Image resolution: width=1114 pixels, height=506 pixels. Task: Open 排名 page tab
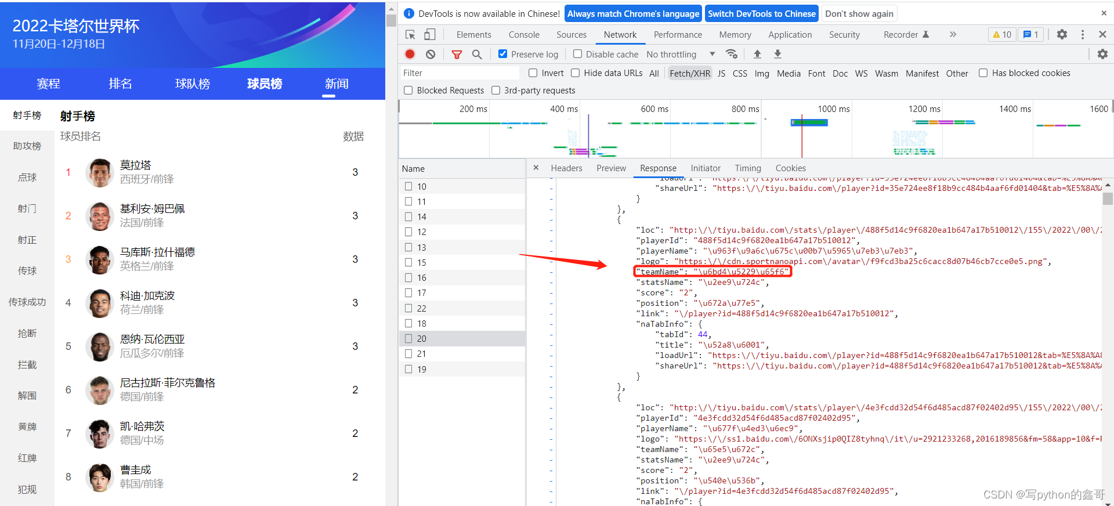[120, 84]
